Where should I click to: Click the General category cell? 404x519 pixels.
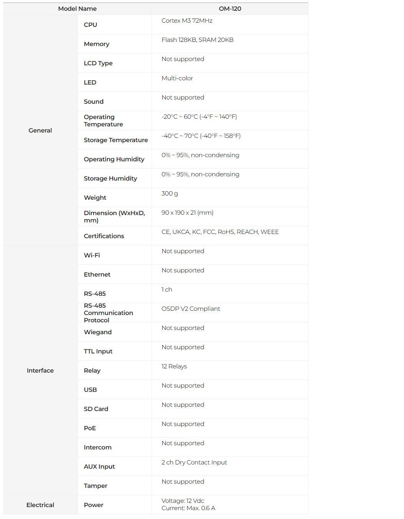click(40, 131)
